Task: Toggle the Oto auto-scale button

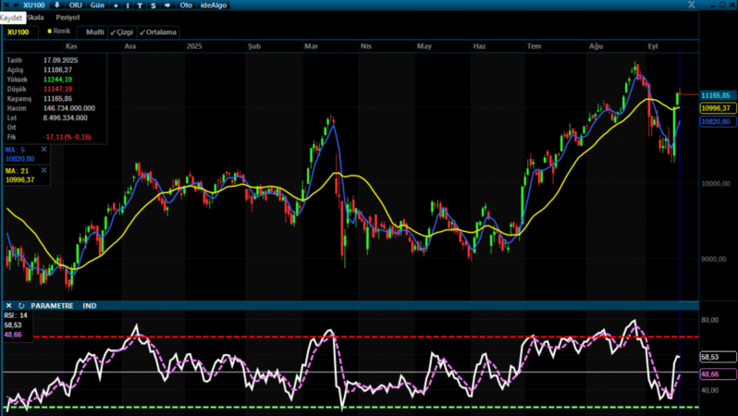Action: pyautogui.click(x=186, y=6)
